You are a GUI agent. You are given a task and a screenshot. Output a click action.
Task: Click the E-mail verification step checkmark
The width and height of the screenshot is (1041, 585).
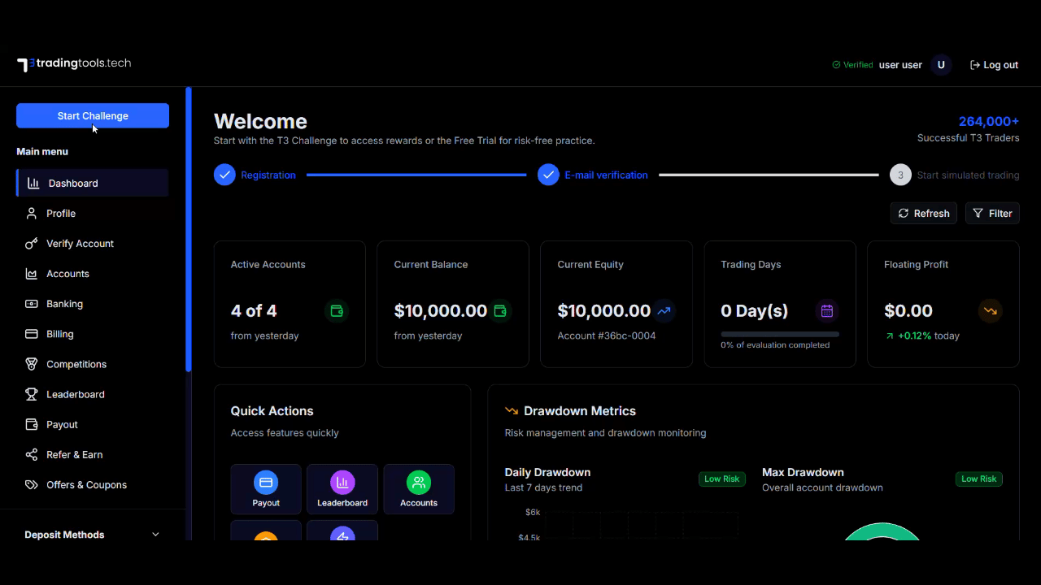click(548, 175)
